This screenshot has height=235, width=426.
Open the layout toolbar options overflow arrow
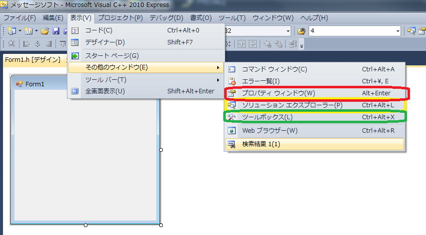point(302,46)
